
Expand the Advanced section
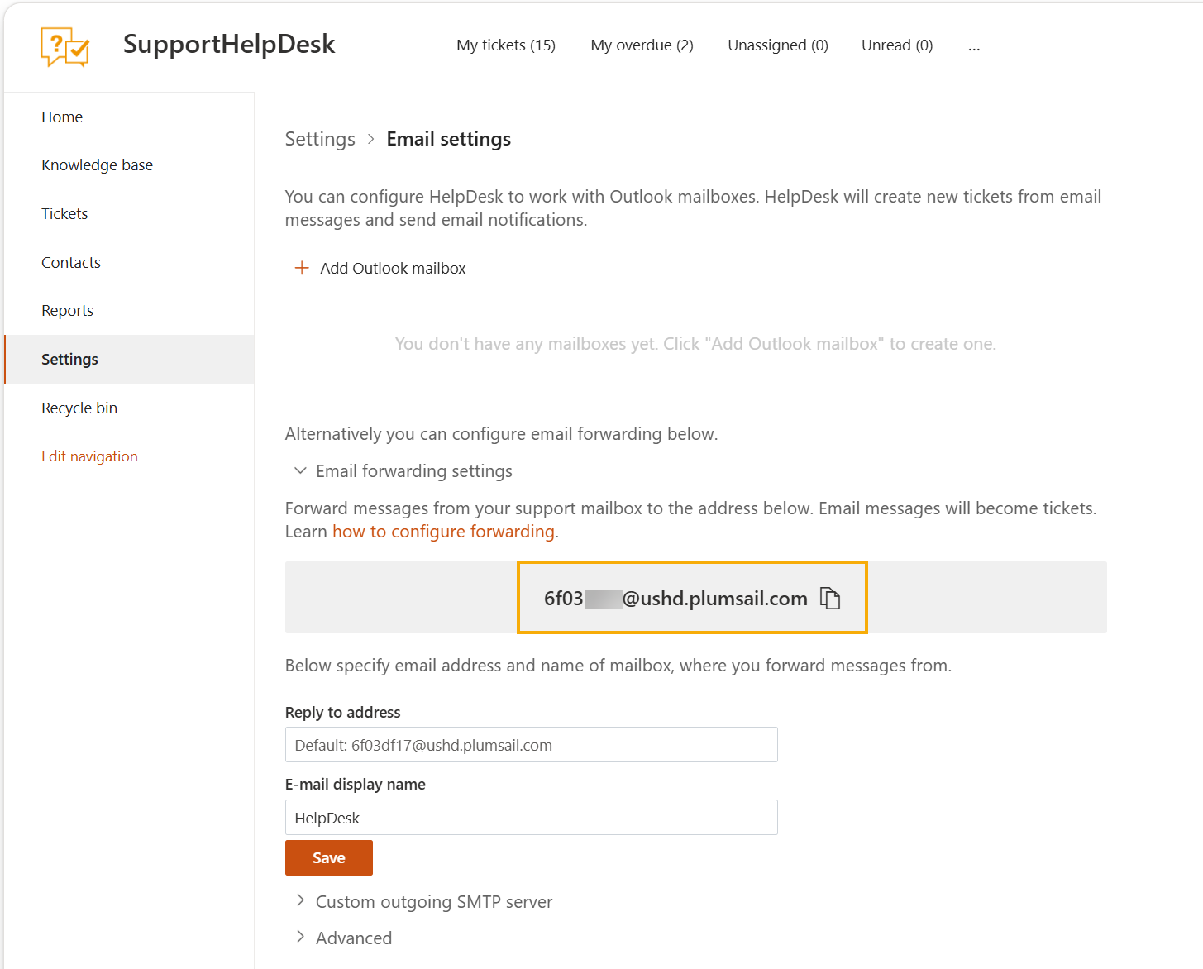300,937
